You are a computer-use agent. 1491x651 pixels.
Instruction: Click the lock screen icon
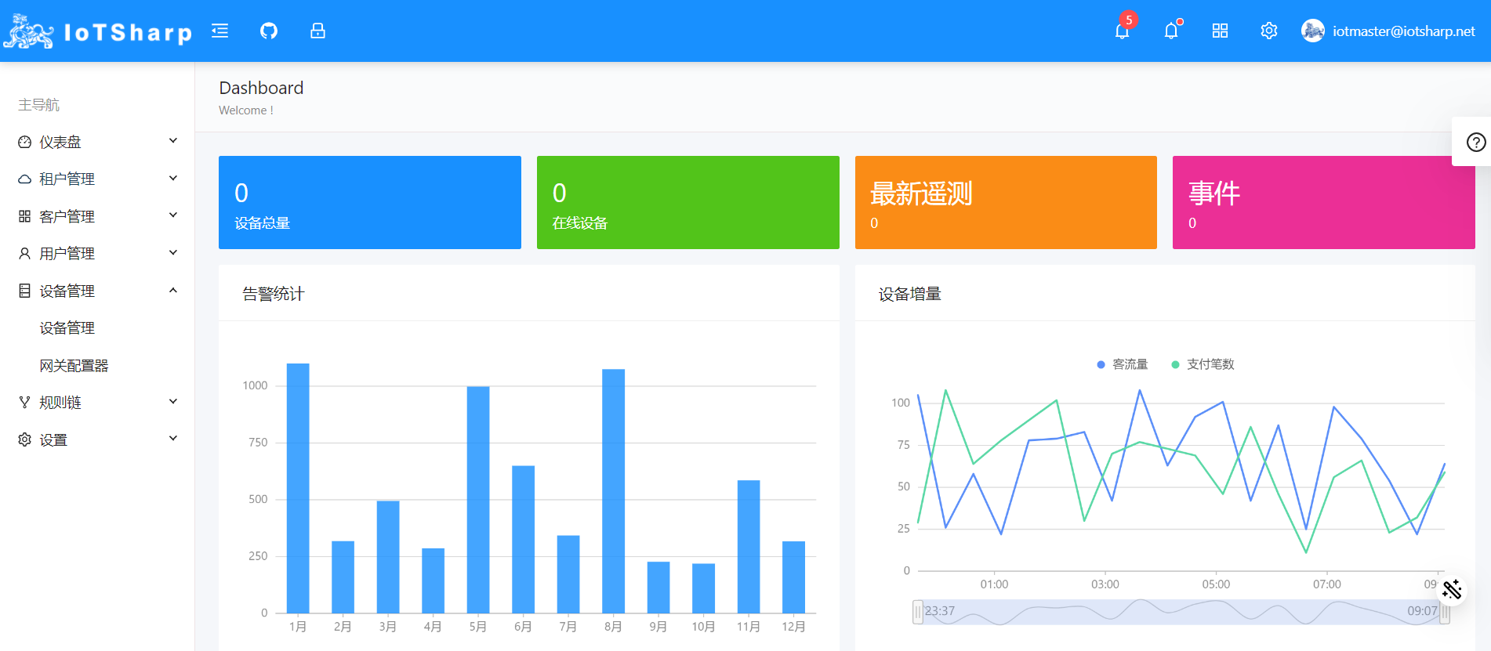tap(317, 31)
